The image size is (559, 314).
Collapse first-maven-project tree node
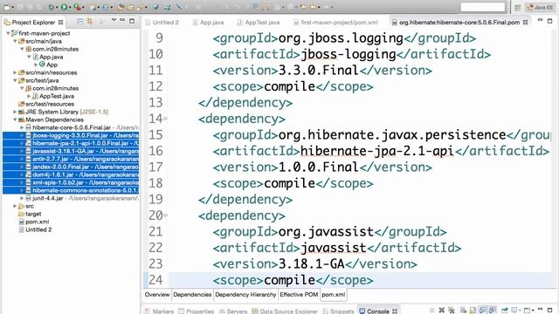[x=8, y=33]
